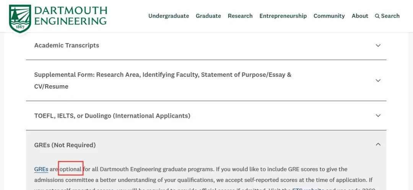The image size is (413, 190).
Task: Open the Community navigation item
Action: pyautogui.click(x=329, y=16)
